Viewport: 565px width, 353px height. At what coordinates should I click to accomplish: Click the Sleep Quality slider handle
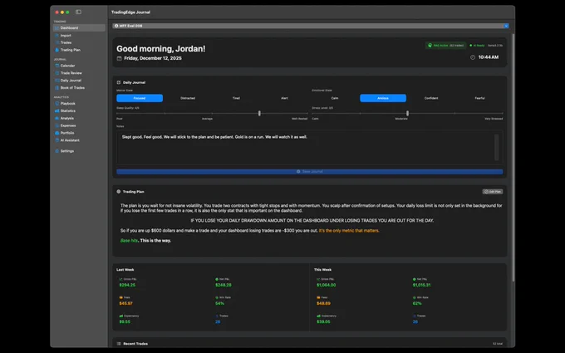259,113
